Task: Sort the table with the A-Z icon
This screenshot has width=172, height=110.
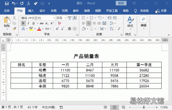Action: click(x=112, y=29)
